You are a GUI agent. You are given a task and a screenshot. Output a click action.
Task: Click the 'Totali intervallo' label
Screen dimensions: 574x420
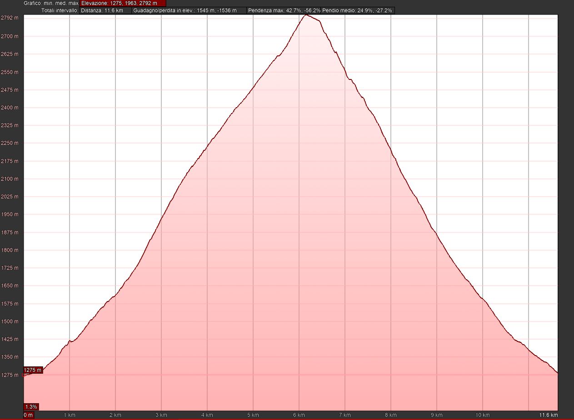pyautogui.click(x=60, y=10)
